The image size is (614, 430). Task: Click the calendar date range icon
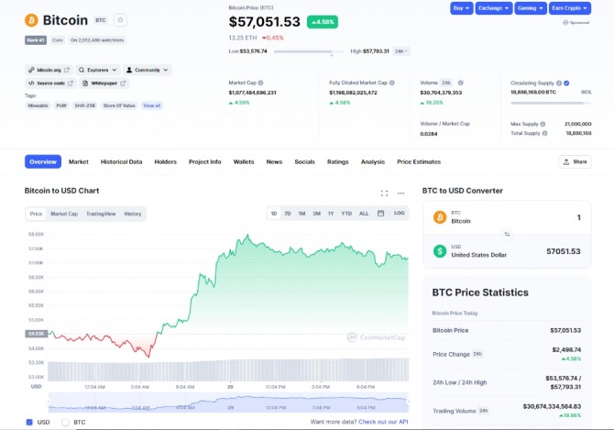[380, 214]
